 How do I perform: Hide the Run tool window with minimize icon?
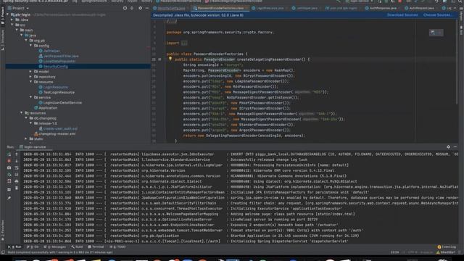455,146
